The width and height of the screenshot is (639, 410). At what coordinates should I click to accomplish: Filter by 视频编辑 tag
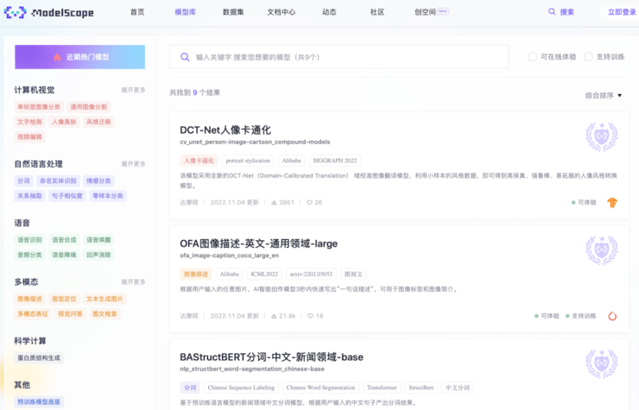[x=29, y=137]
